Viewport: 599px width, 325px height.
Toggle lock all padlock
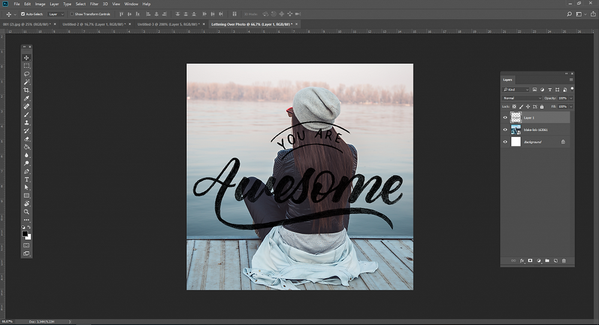[541, 107]
